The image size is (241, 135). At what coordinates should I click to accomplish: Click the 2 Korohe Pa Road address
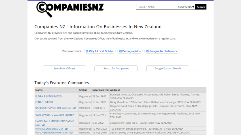[x=141, y=123]
